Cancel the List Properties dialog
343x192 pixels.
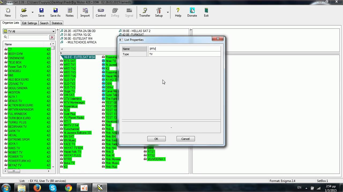[185, 139]
